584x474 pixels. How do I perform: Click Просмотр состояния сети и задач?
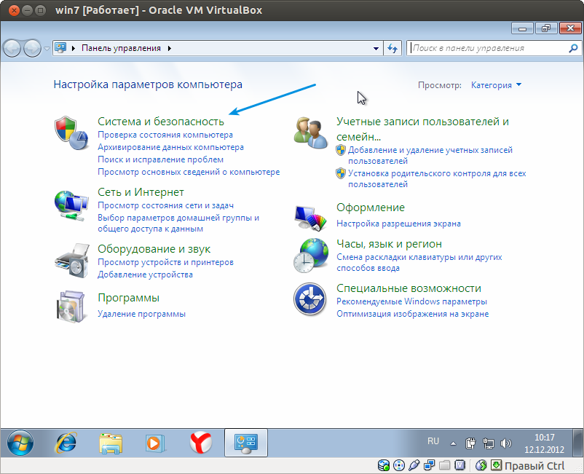coord(165,205)
